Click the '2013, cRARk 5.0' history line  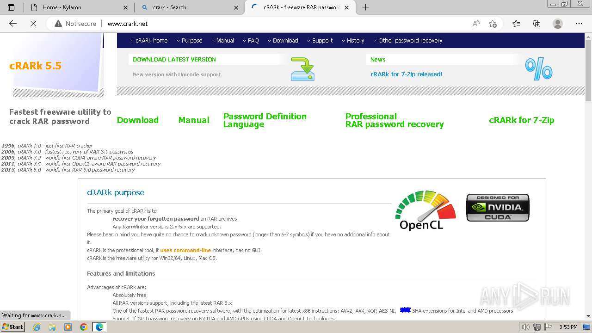point(68,170)
